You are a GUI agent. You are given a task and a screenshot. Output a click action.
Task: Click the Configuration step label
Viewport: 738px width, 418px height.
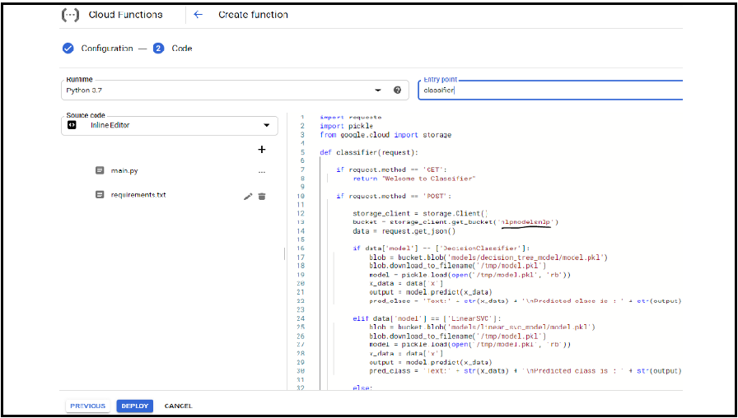107,49
